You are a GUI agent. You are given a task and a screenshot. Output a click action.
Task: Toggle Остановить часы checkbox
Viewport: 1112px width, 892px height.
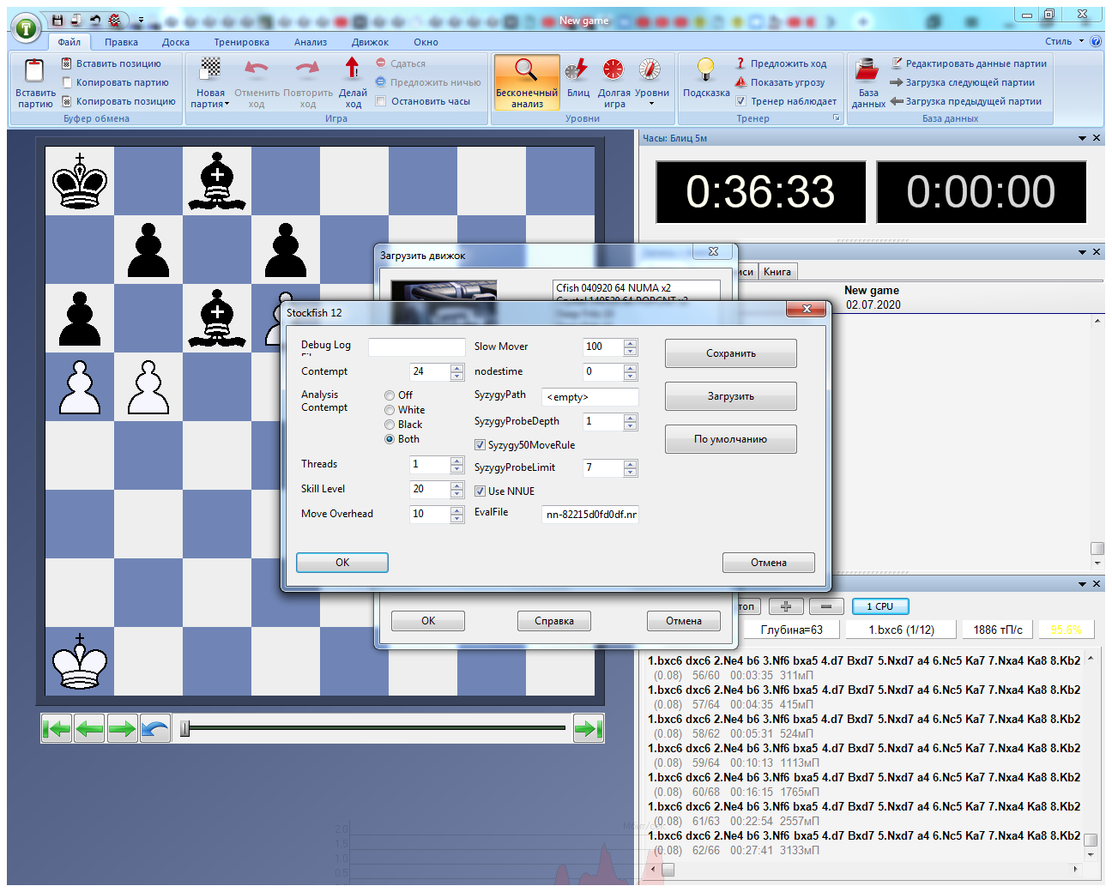pos(381,101)
